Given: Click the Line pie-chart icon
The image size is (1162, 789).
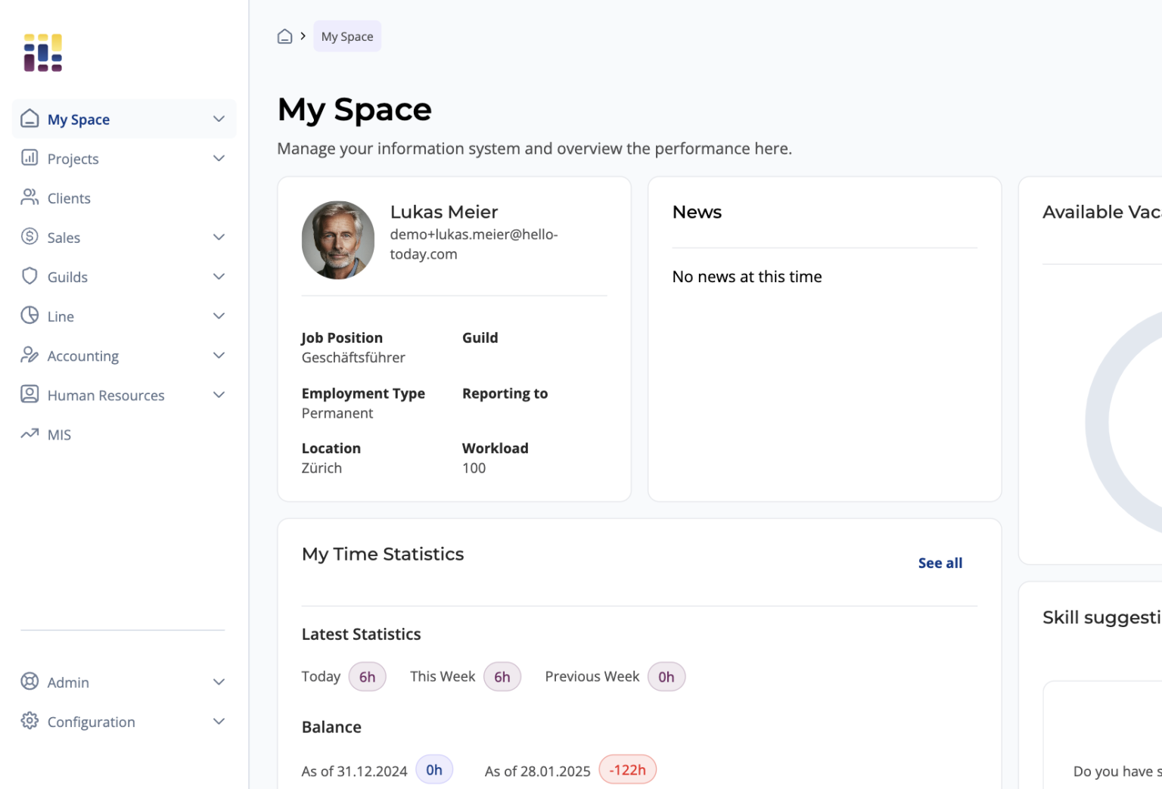Looking at the screenshot, I should (x=30, y=315).
